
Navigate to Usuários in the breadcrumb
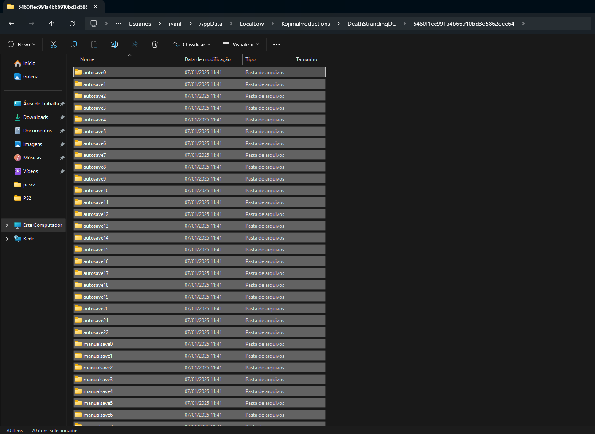pos(140,24)
